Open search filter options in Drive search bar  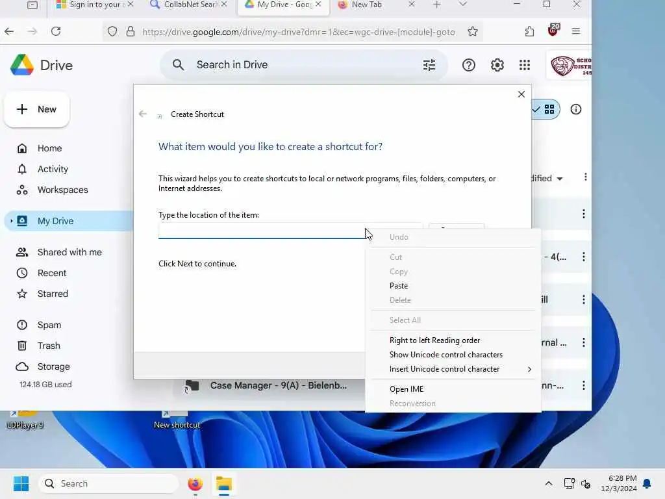429,65
